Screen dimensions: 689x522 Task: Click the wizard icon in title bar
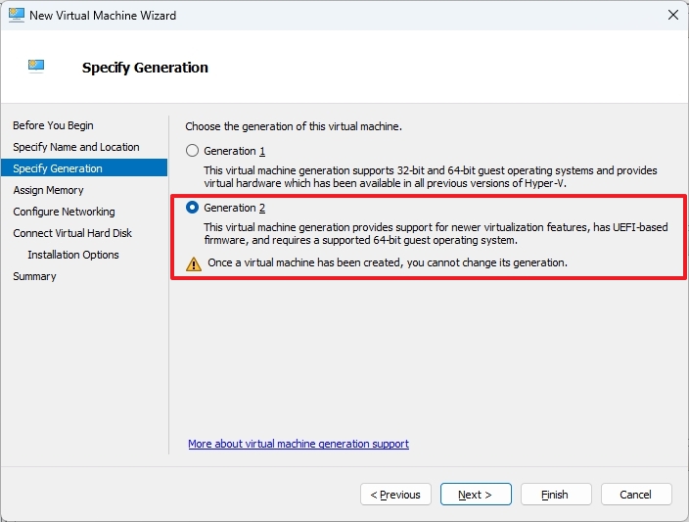[17, 16]
